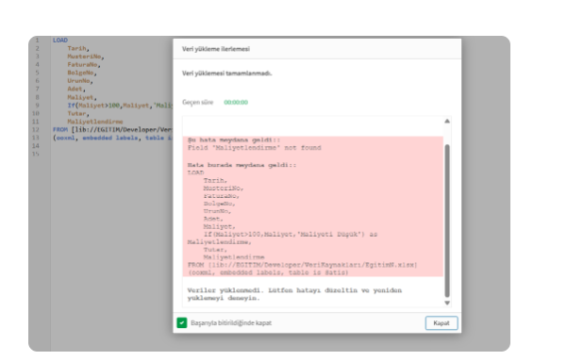
Task: Click 'Maliyet,' on editor line 8
Action: [82, 97]
